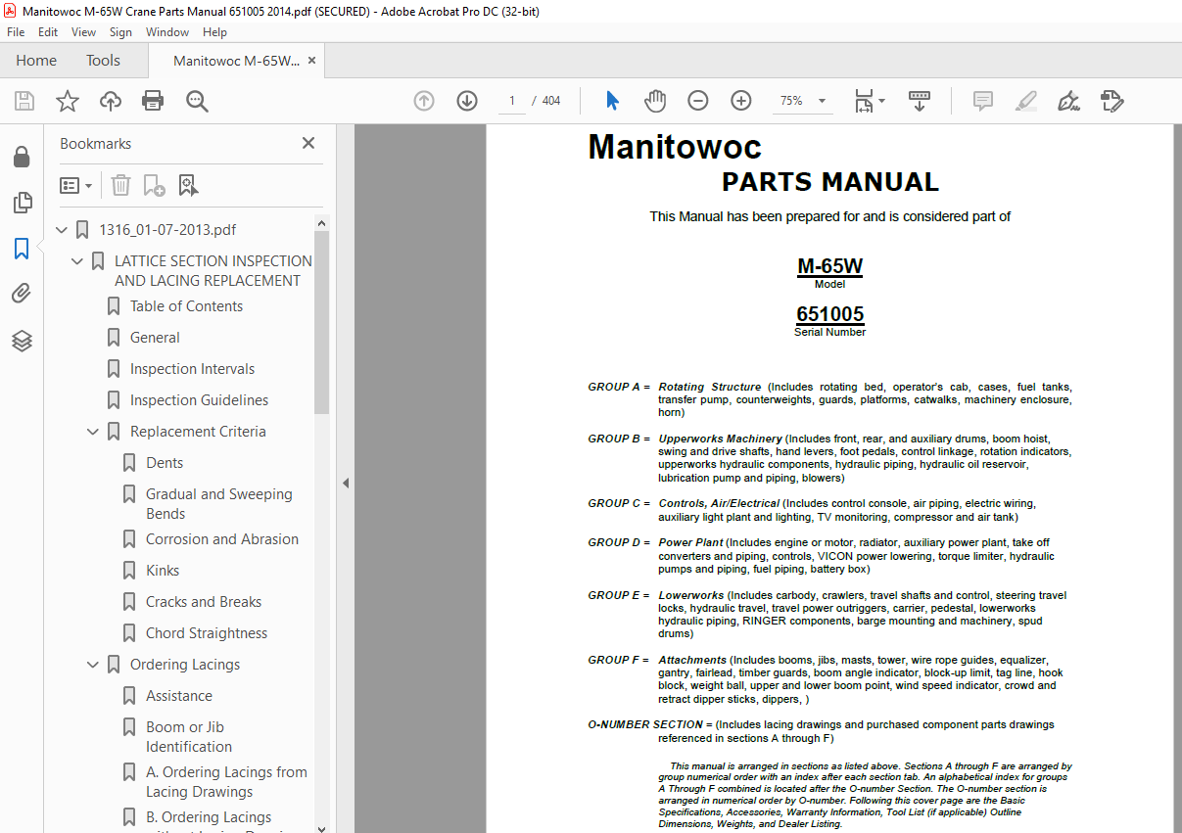Open the View menu
The width and height of the screenshot is (1182, 833).
pyautogui.click(x=84, y=32)
